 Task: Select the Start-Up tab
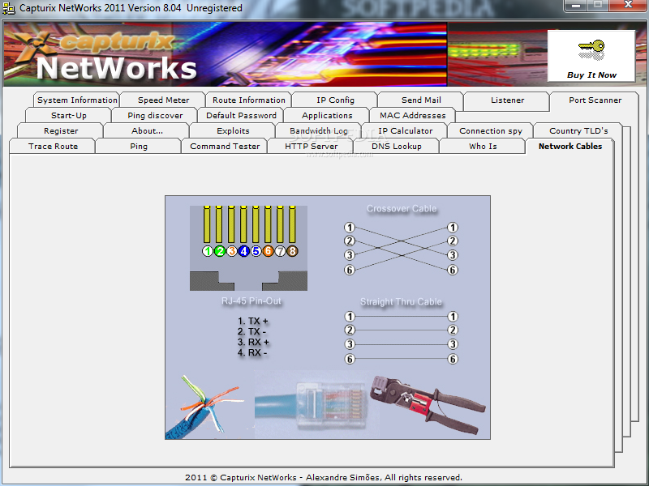[x=69, y=115]
